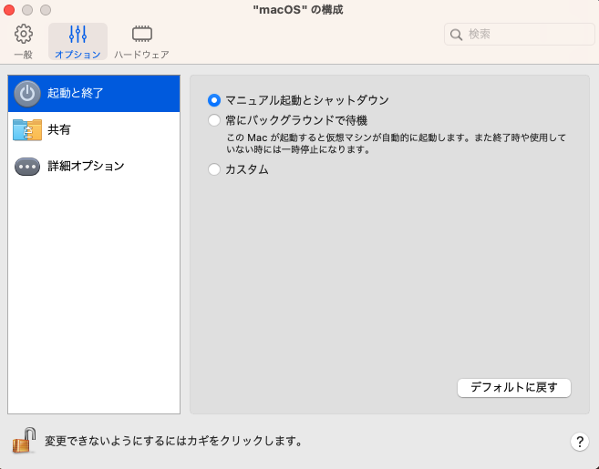Click the ハードウェア tab label
This screenshot has height=469, width=599.
pos(141,55)
